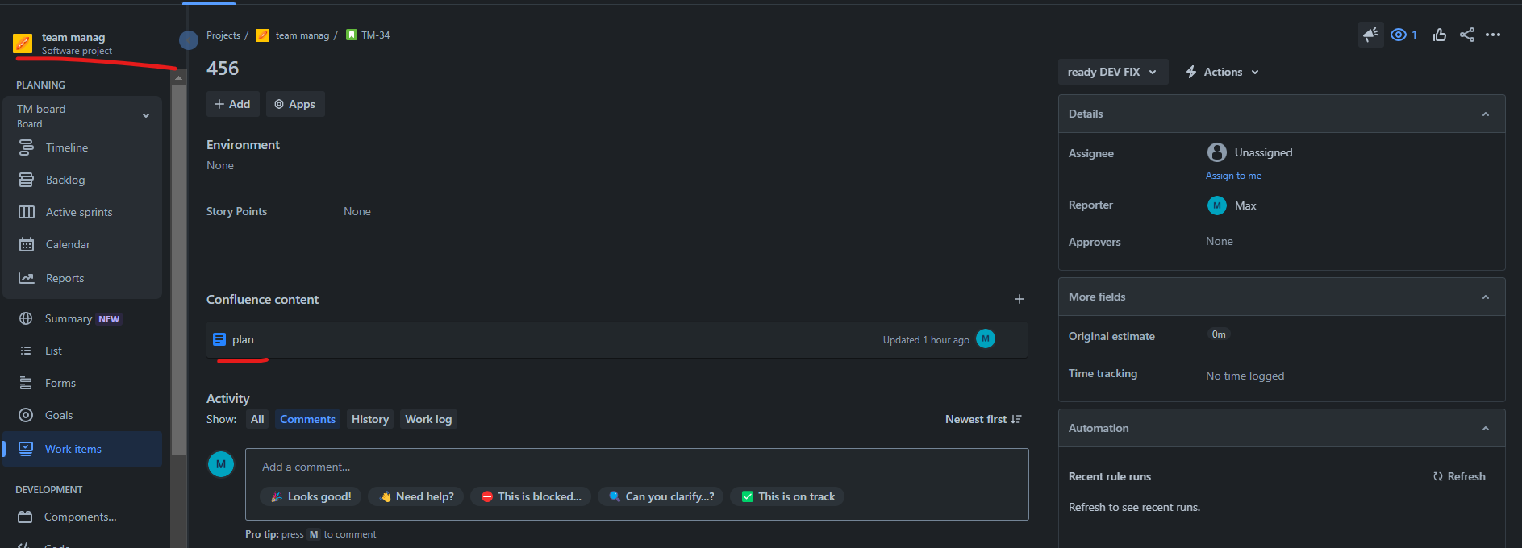Click the Add button
This screenshot has height=548, width=1522.
coord(232,104)
